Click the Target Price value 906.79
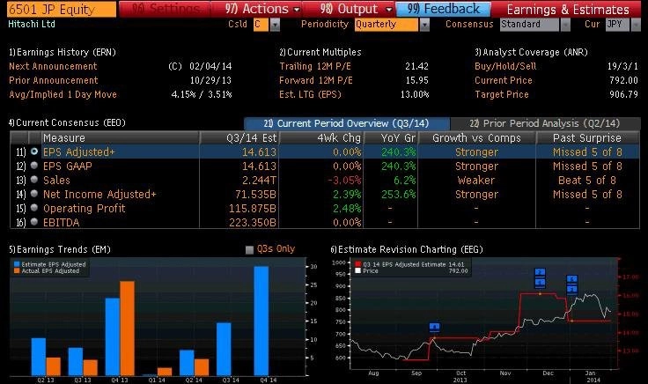 tap(624, 94)
